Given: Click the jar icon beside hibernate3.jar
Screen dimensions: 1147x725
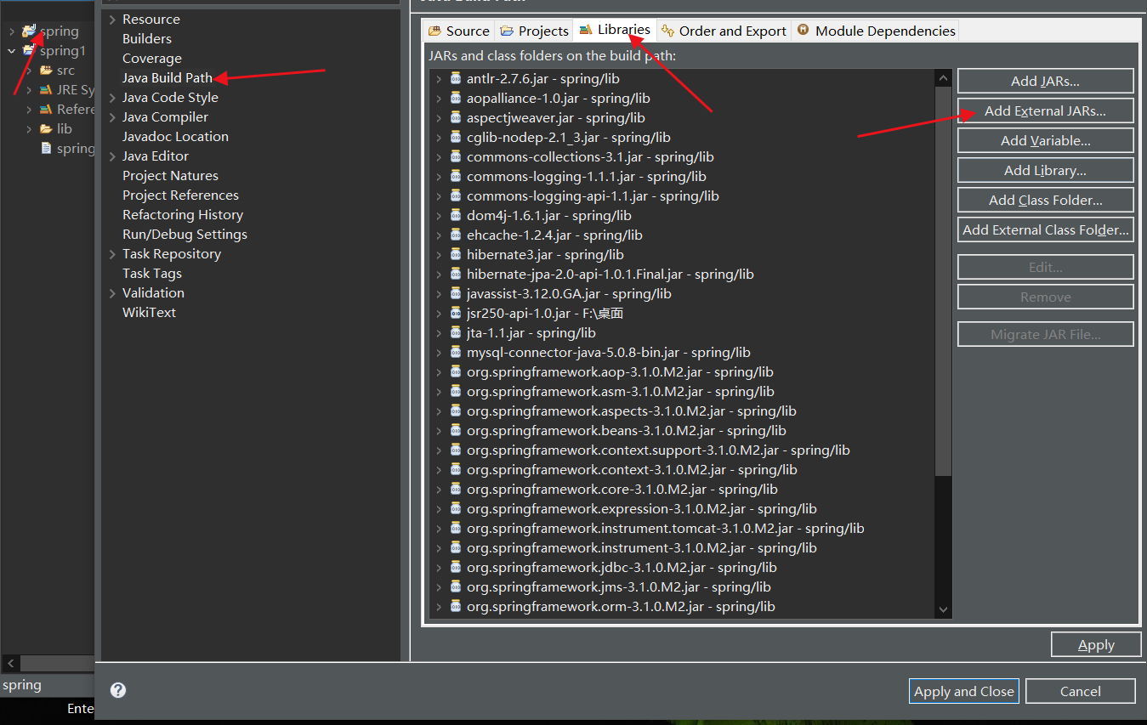Looking at the screenshot, I should coord(455,254).
